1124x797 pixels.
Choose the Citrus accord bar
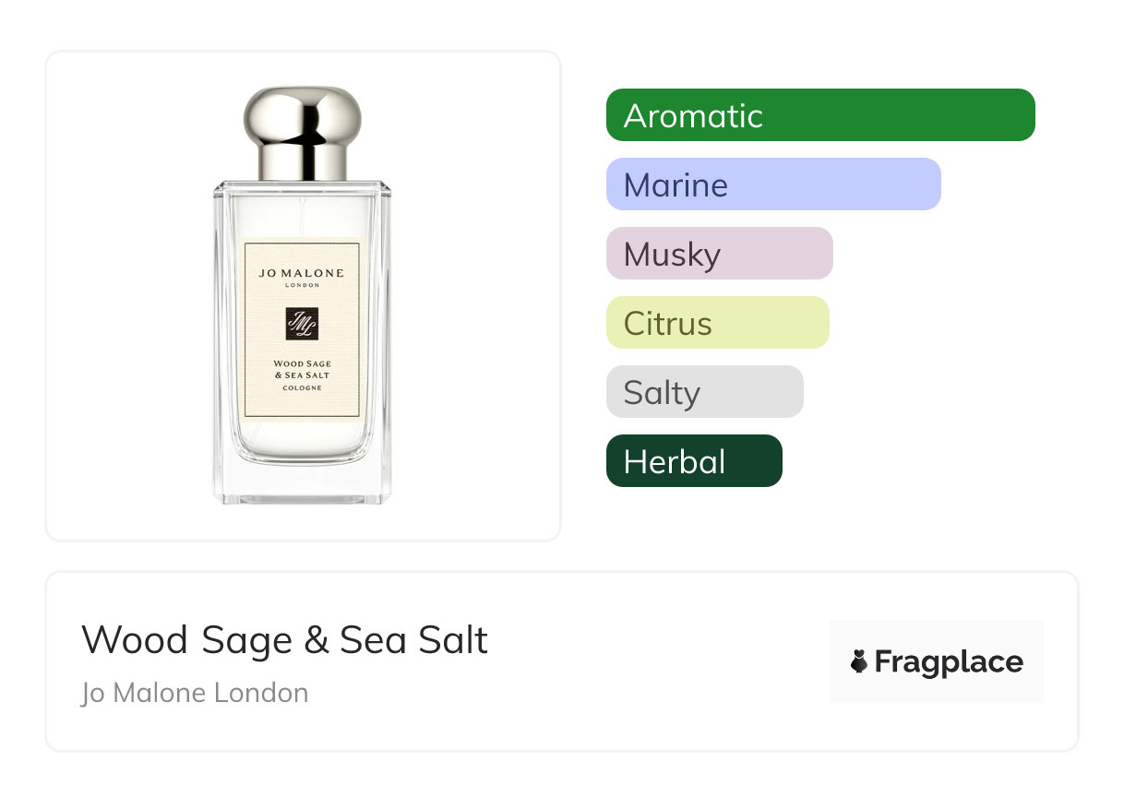pos(717,323)
